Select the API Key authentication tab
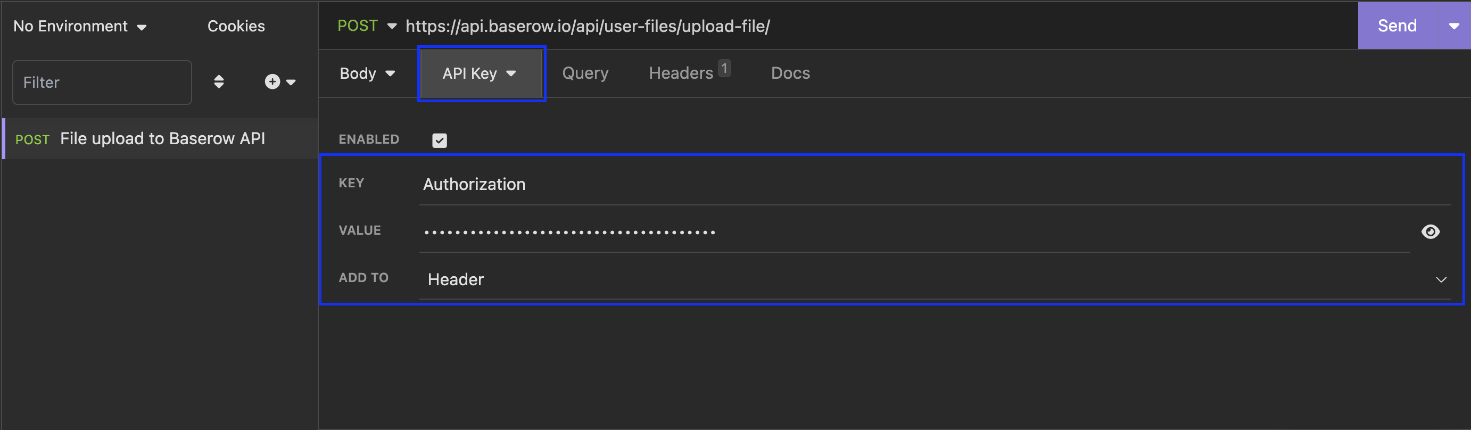Viewport: 1471px width, 430px height. point(480,73)
